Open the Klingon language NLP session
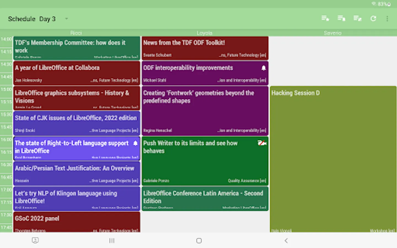Screen dimensions: 397x248 pyautogui.click(x=77, y=198)
